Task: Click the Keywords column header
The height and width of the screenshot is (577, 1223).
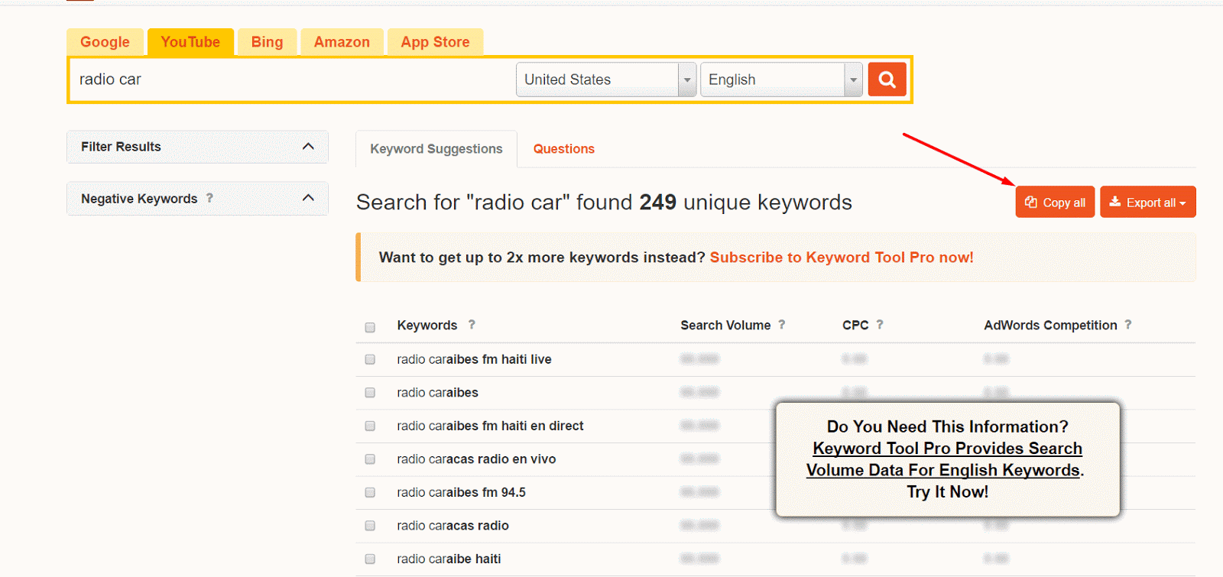Action: tap(427, 326)
